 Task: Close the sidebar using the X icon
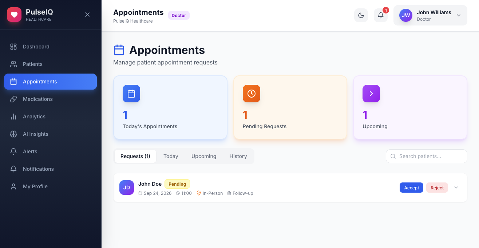tap(87, 15)
